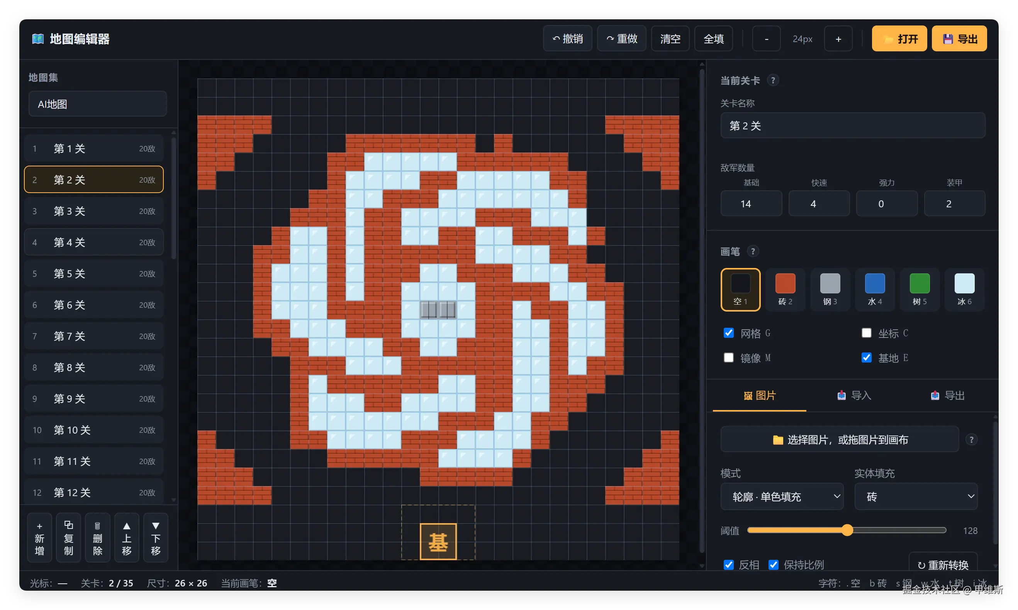Select level 第 8 关
Image resolution: width=1018 pixels, height=610 pixels.
(94, 367)
